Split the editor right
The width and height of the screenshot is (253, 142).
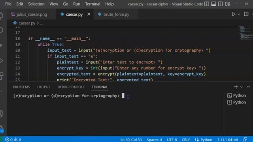click(x=246, y=14)
